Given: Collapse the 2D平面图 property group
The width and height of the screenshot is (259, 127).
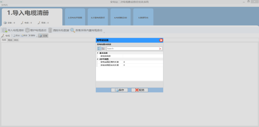Looking at the screenshot, I should [x=97, y=59].
